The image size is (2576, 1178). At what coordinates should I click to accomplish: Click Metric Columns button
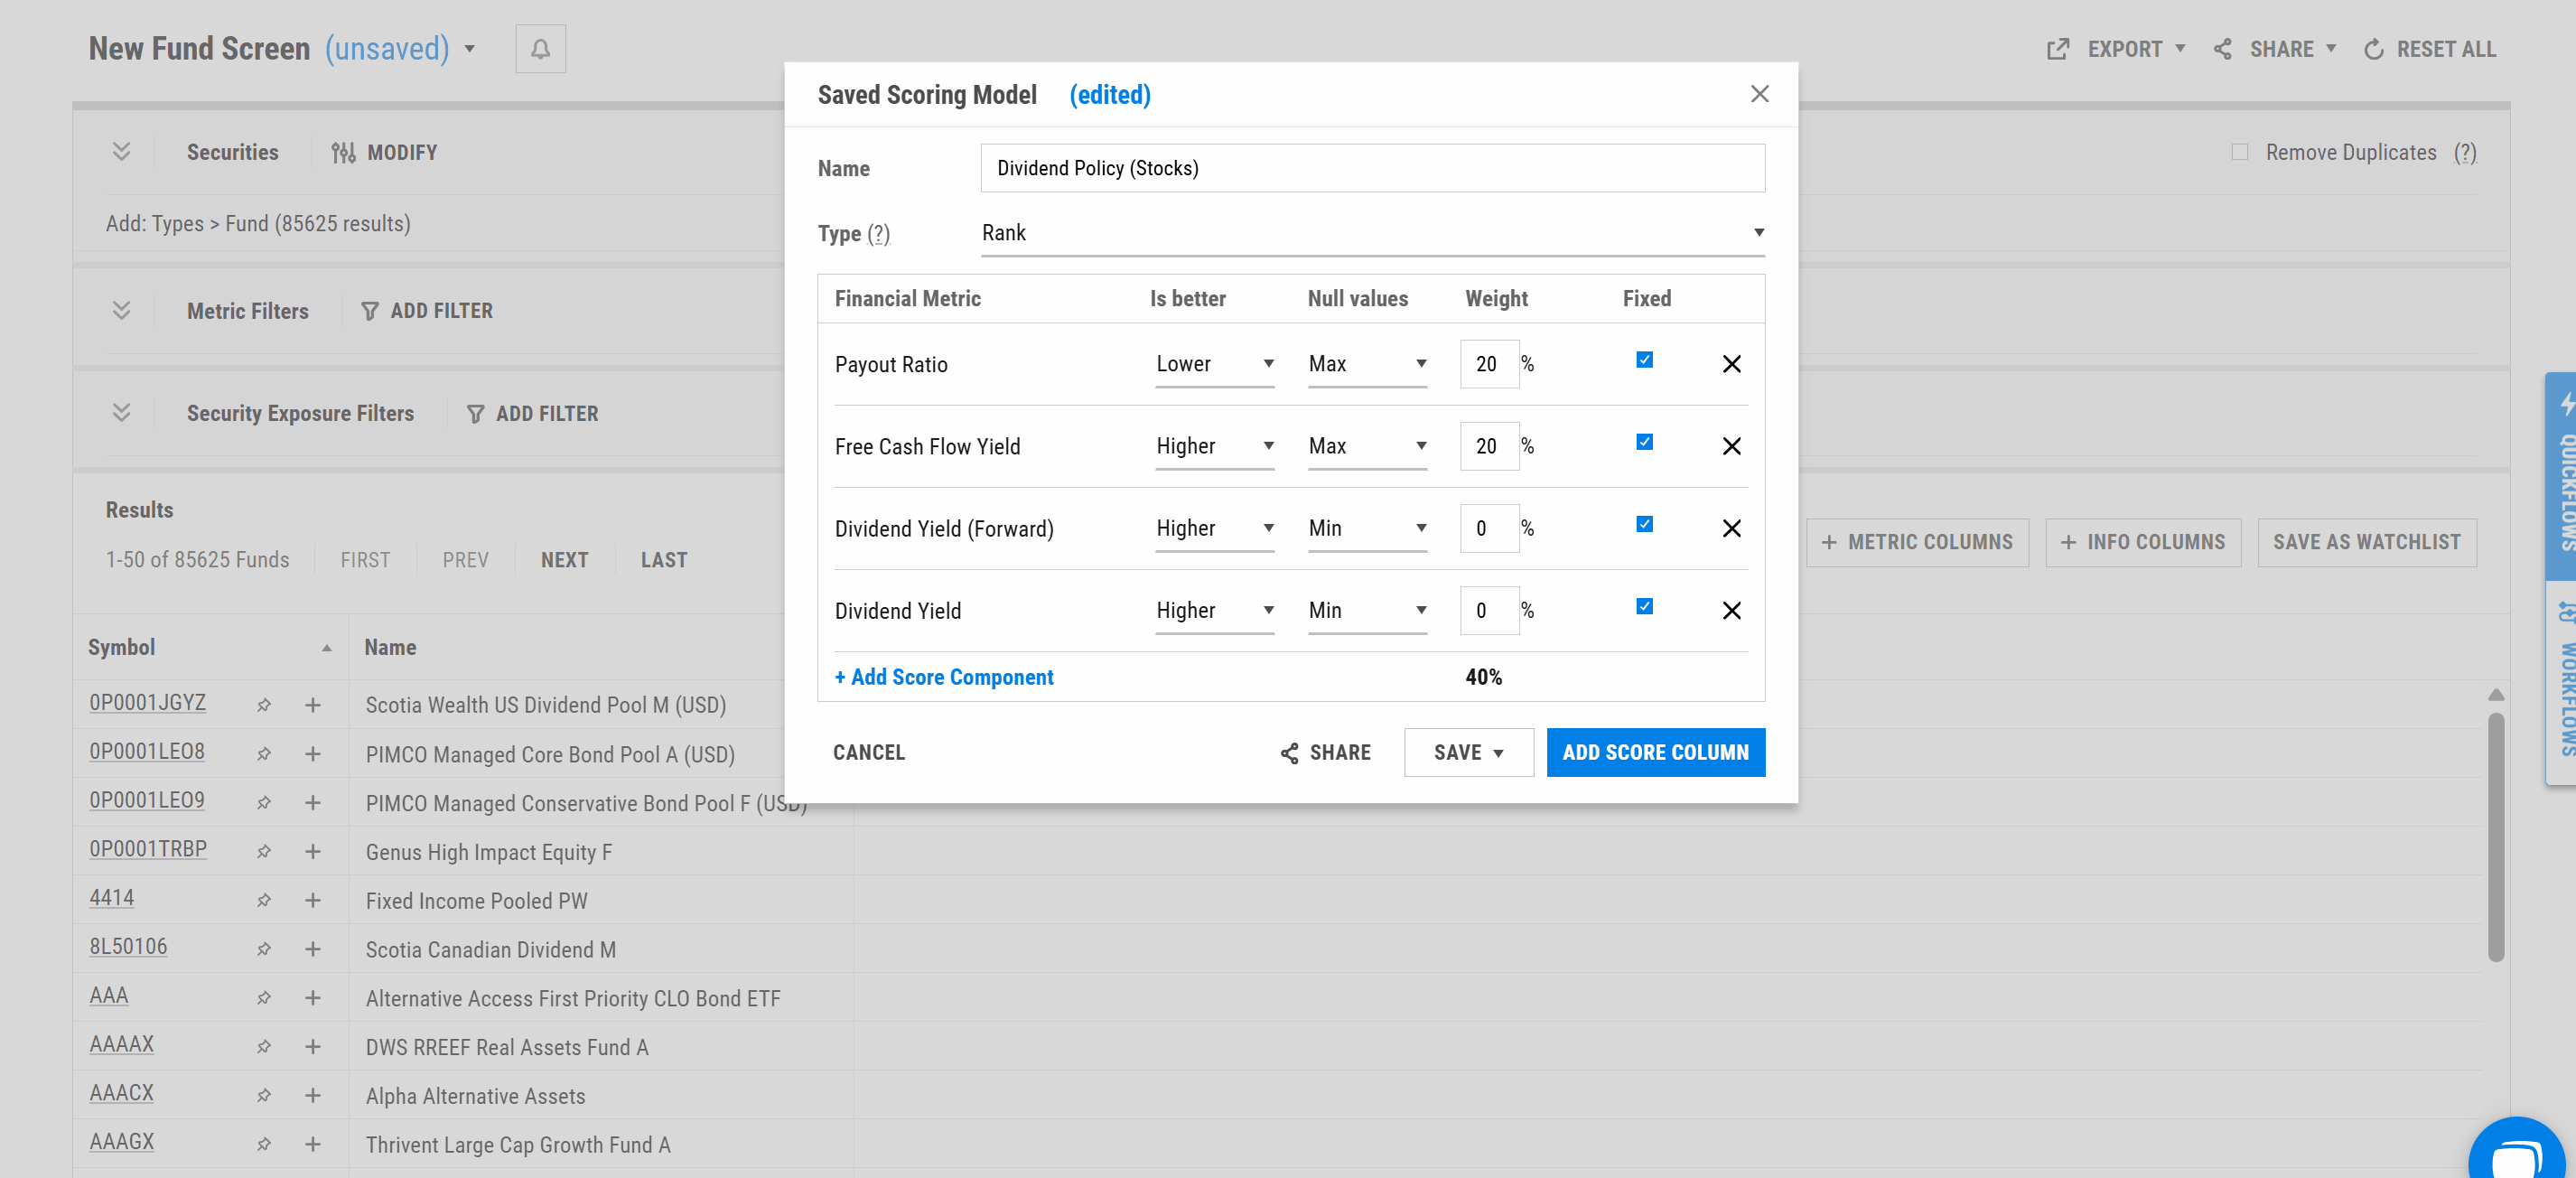pyautogui.click(x=1917, y=542)
